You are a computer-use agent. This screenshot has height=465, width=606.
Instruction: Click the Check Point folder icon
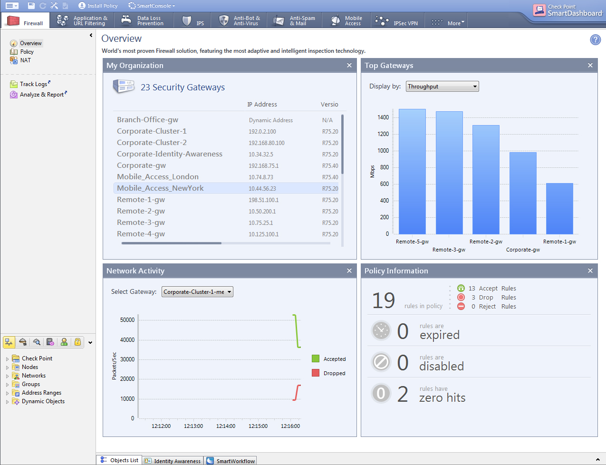click(16, 358)
